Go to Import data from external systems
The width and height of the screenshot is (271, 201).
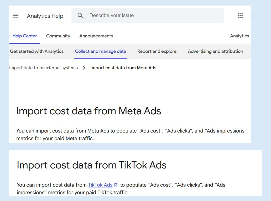click(x=44, y=68)
